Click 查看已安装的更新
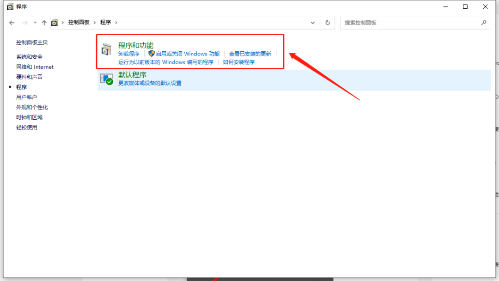The height and width of the screenshot is (281, 499). click(250, 54)
